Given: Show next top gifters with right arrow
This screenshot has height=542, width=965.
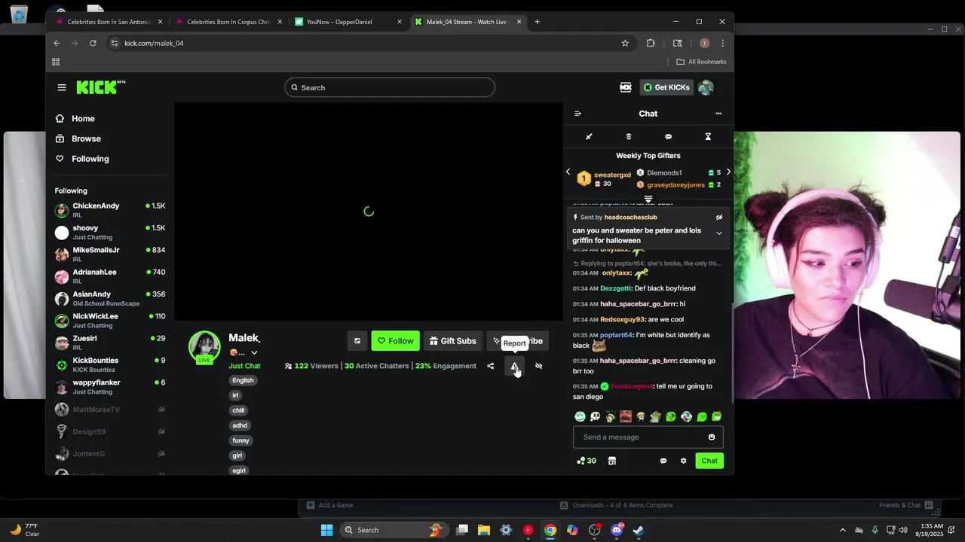Looking at the screenshot, I should pos(728,172).
